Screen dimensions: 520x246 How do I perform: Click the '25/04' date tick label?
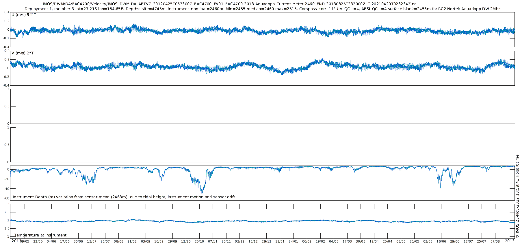point(387,241)
